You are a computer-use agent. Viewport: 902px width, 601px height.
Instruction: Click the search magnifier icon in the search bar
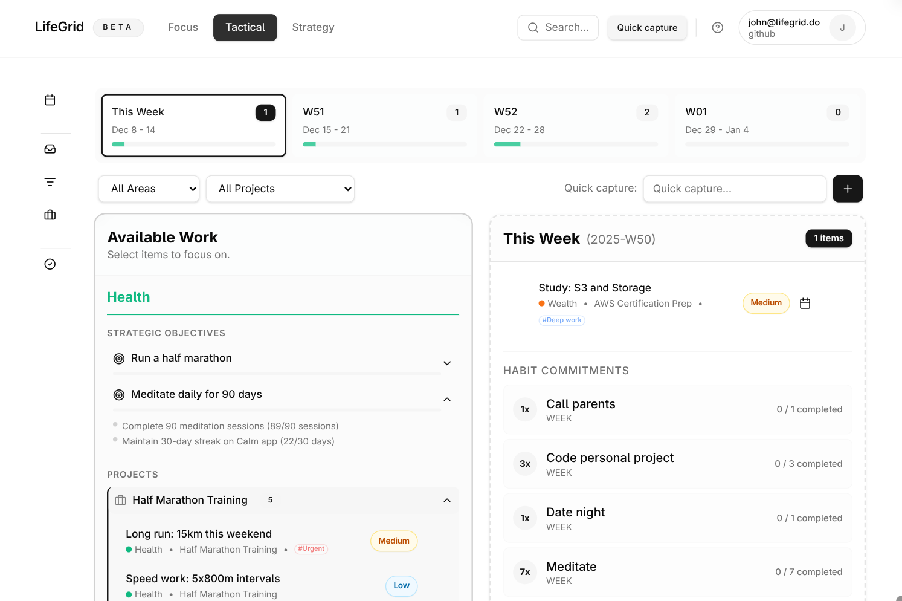[532, 27]
